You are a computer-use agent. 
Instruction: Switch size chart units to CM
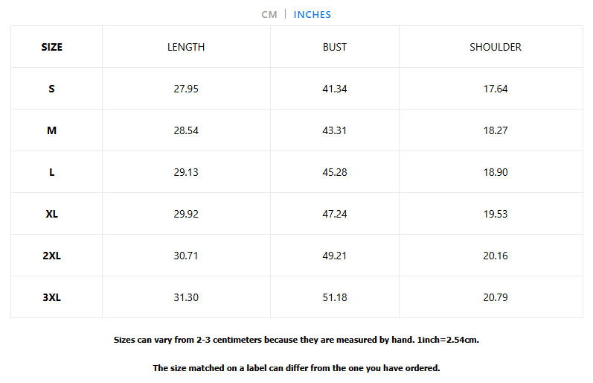(269, 15)
